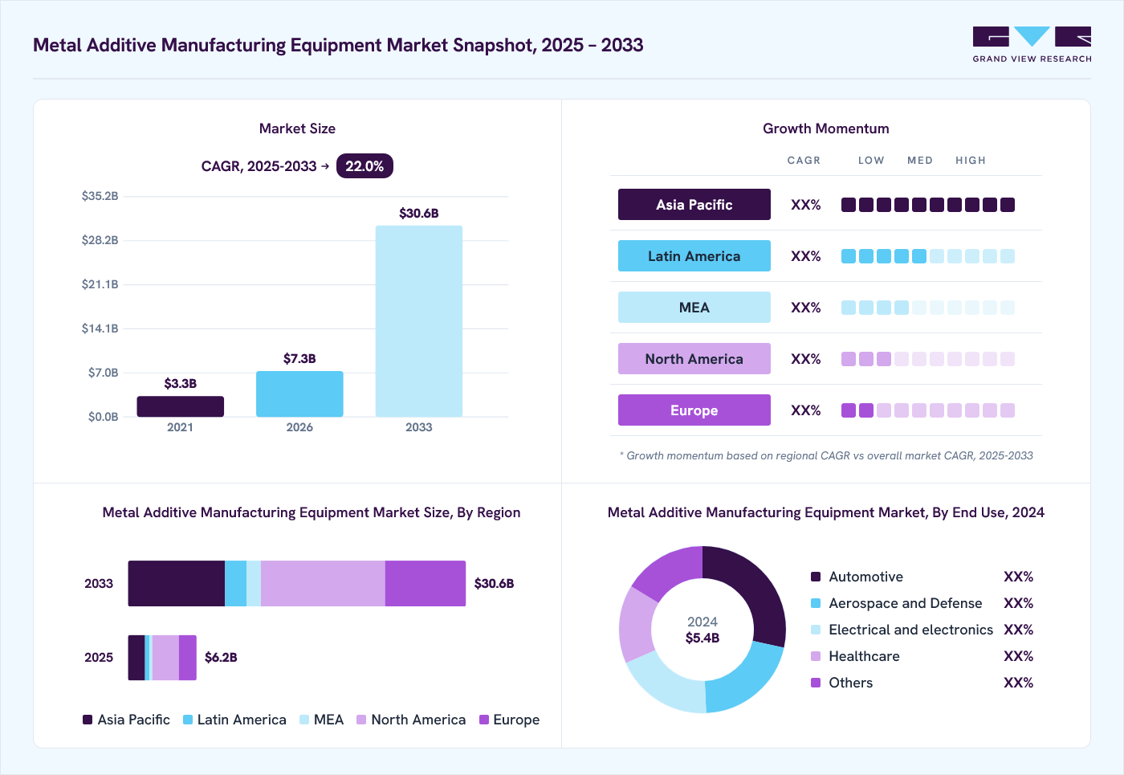Click the Others legend marker

pyautogui.click(x=816, y=683)
